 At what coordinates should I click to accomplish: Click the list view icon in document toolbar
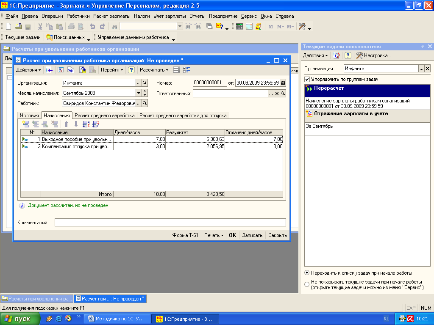177,70
